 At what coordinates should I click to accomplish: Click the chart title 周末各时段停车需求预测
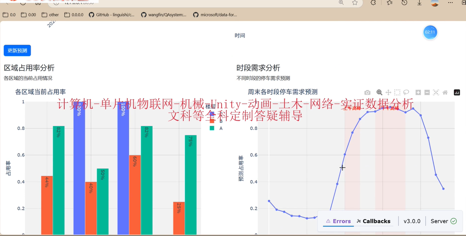tap(283, 92)
